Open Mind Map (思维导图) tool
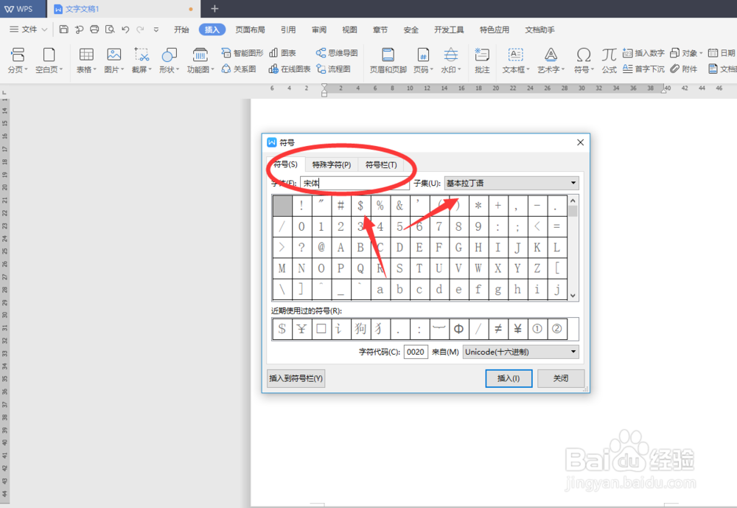 click(337, 52)
